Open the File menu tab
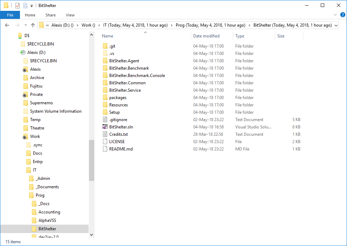This screenshot has width=347, height=246. click(x=10, y=15)
